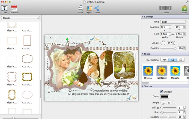Choose the thin pink oval classic frame
The height and width of the screenshot is (119, 189).
pos(27,95)
